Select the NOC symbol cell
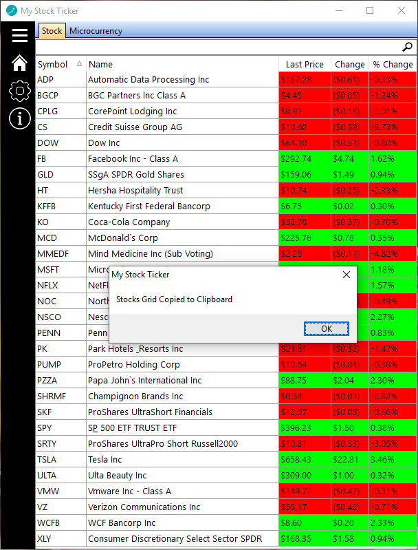The height and width of the screenshot is (550, 418). pos(60,302)
